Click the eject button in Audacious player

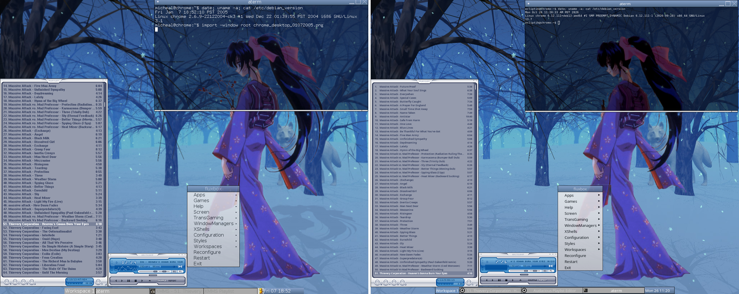[520, 280]
